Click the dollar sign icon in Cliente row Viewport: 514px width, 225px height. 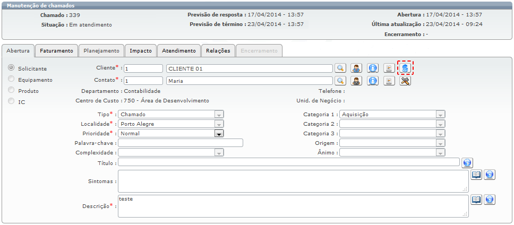[x=405, y=68]
